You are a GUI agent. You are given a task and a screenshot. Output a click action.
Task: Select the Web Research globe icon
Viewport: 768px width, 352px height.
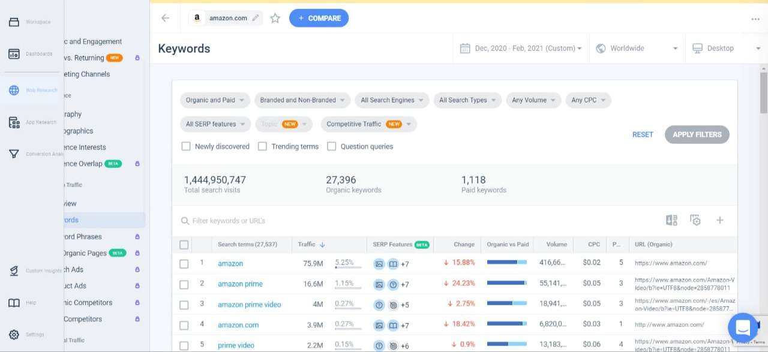(14, 91)
